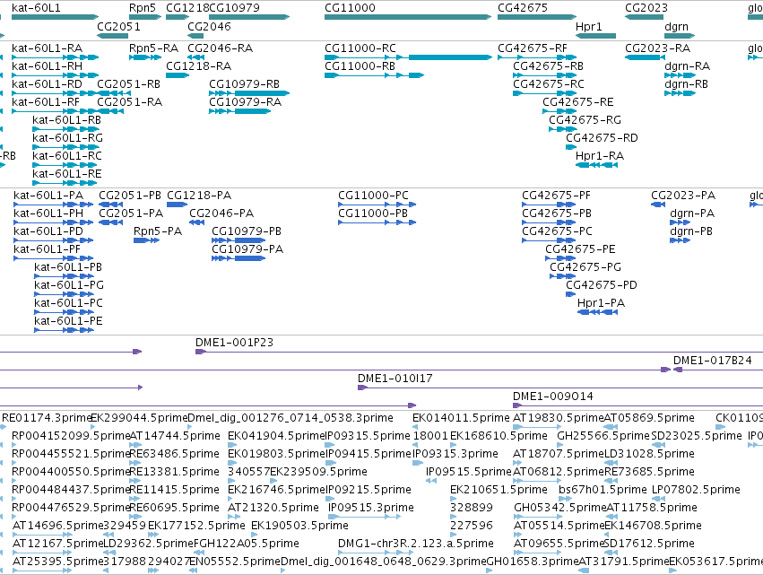Click the CG42675 gene label
The height and width of the screenshot is (575, 763).
pyautogui.click(x=523, y=8)
